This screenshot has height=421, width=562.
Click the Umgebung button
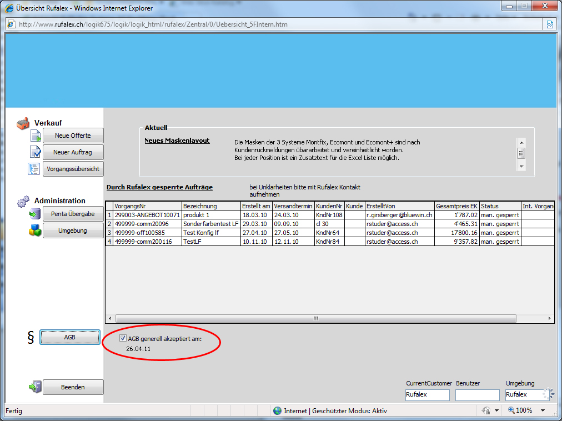[x=73, y=230]
